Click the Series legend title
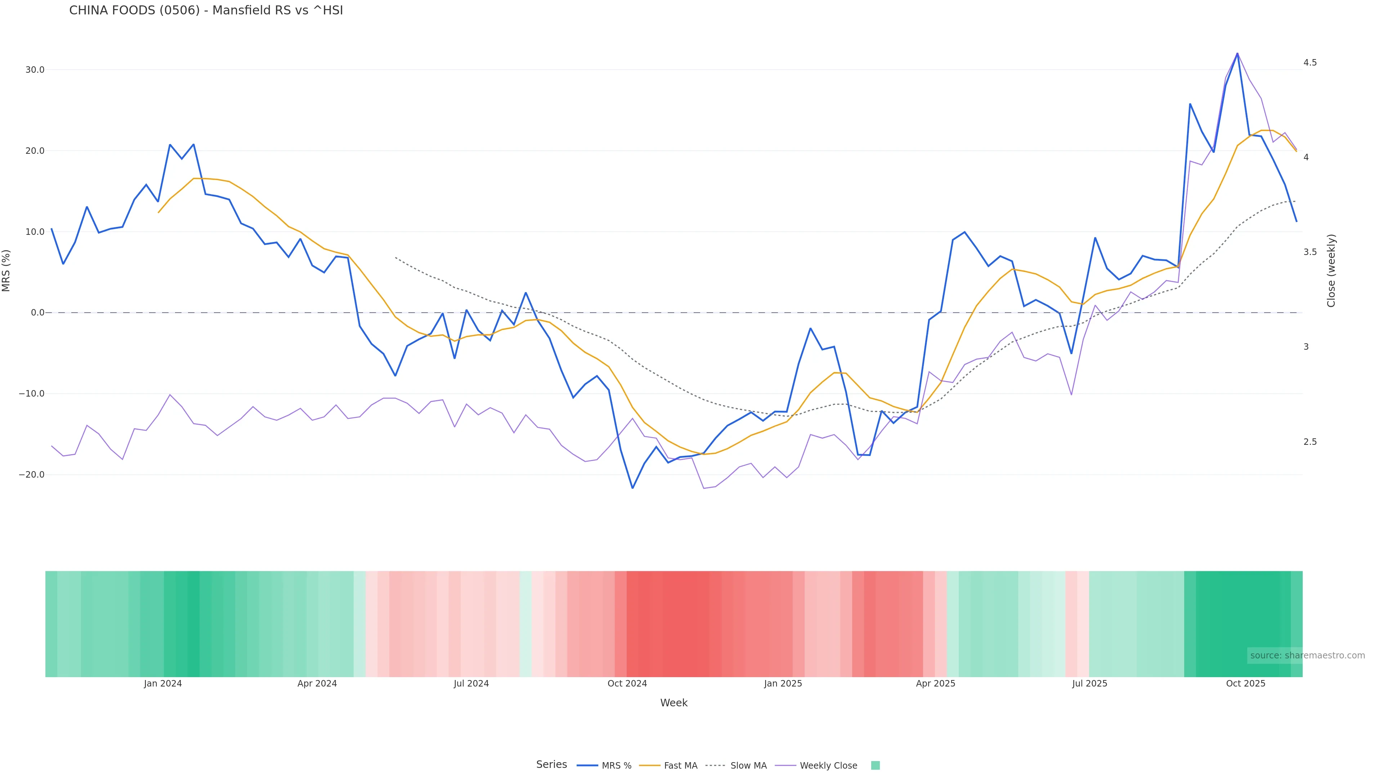 point(551,764)
